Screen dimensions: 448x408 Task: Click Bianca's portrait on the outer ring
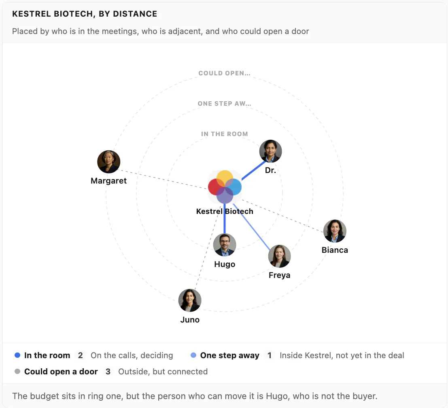point(335,231)
